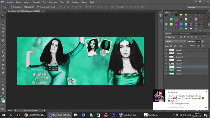Open the Arquivo menu
The height and width of the screenshot is (118, 210).
click(10, 2)
